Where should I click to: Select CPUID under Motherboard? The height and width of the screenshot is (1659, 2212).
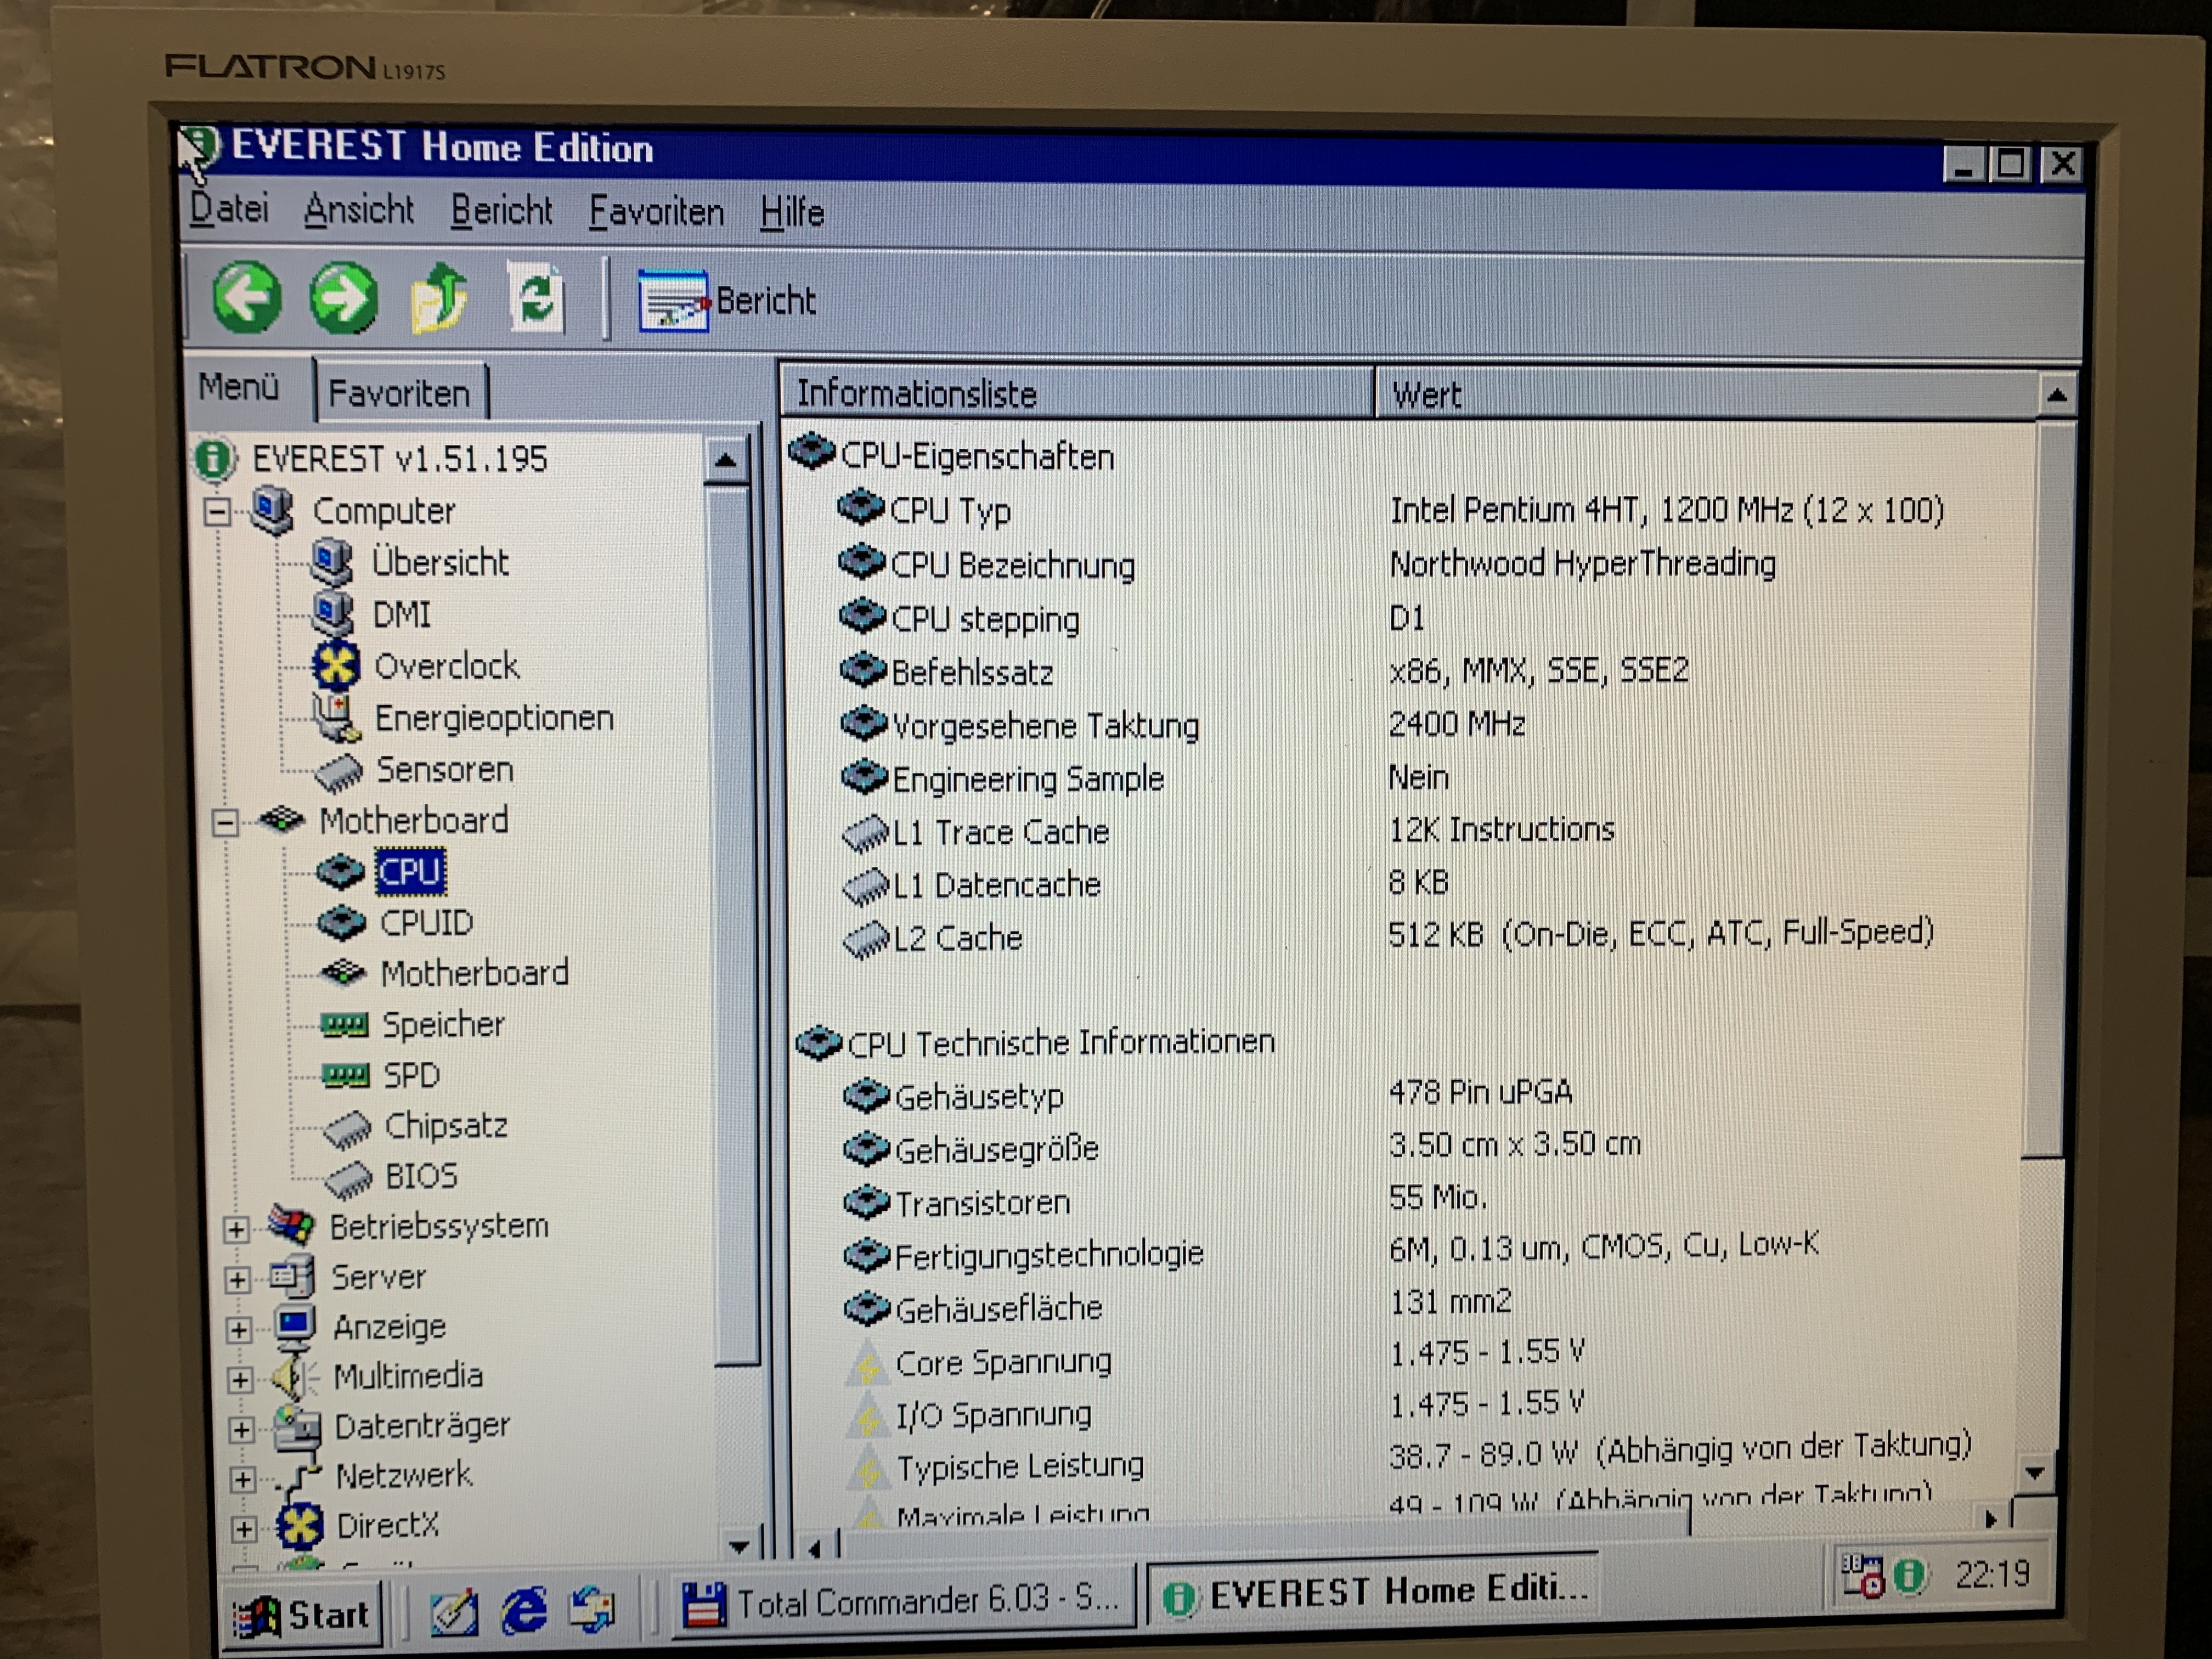pos(426,922)
